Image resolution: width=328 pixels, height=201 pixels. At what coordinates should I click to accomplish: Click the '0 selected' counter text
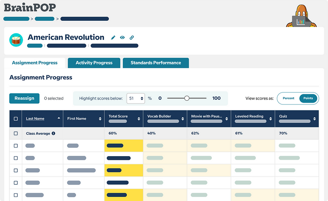coord(54,98)
